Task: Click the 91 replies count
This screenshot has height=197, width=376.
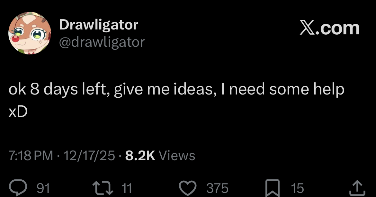Action: [x=43, y=188]
